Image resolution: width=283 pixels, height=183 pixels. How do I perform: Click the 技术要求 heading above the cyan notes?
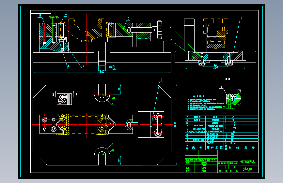coord(199,96)
